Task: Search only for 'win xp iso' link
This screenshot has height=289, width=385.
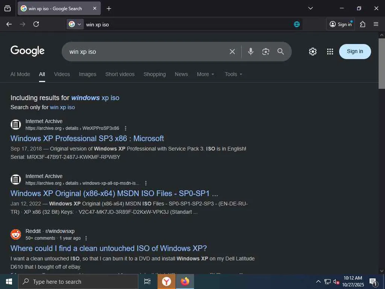Action: (x=62, y=107)
